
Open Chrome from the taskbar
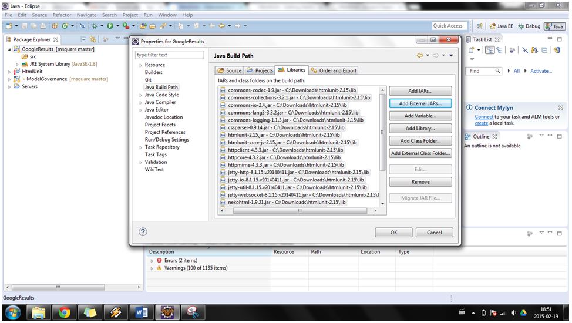[65, 313]
